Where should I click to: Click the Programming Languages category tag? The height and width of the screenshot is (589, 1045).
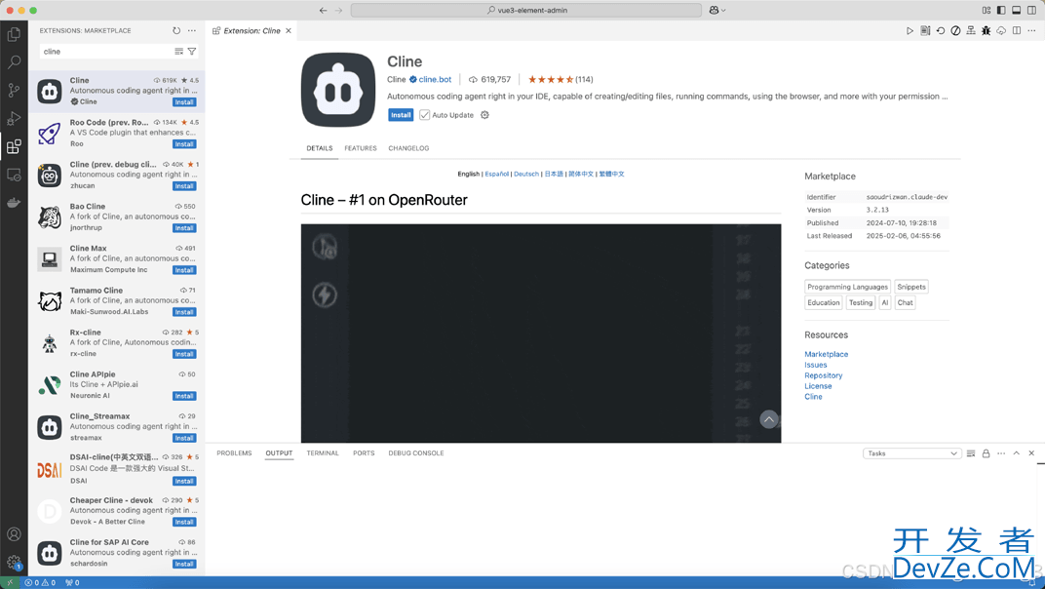pos(847,287)
